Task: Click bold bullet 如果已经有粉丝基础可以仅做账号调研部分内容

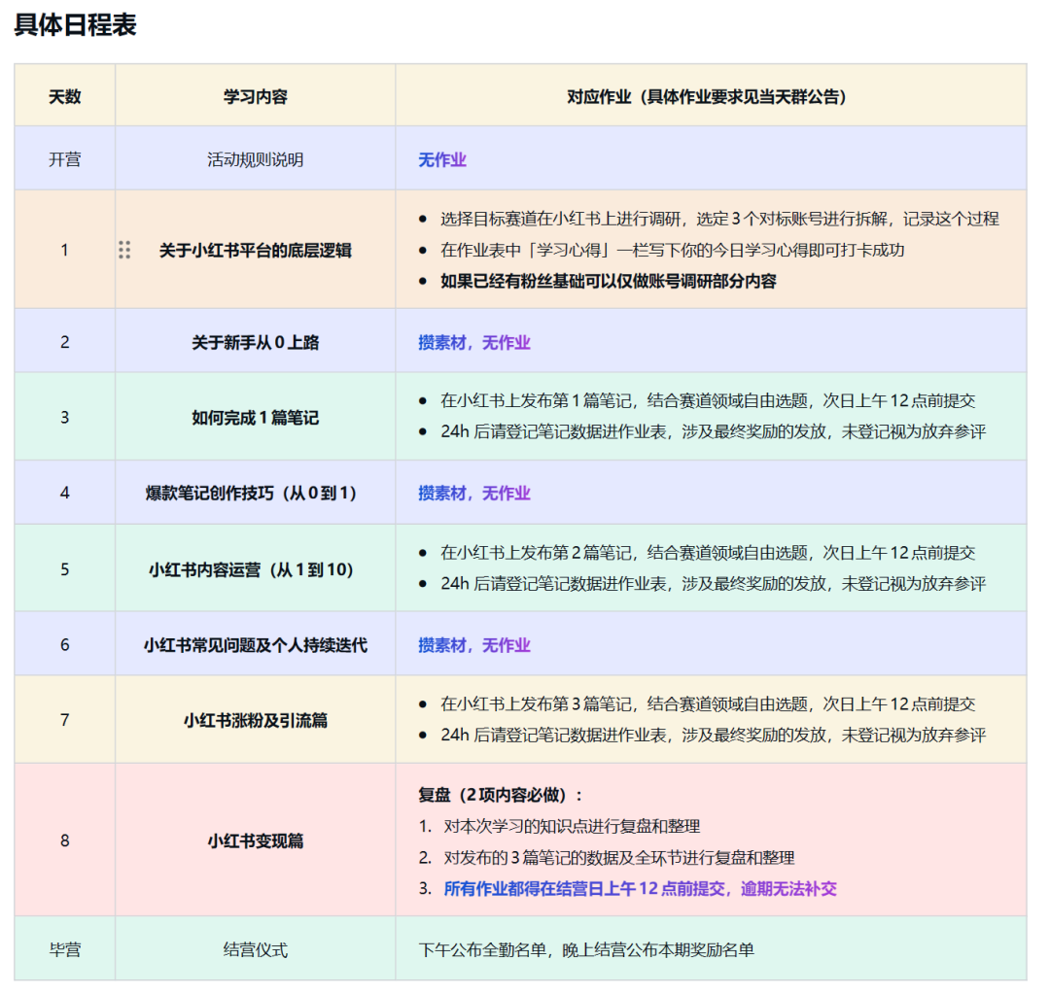Action: (608, 281)
